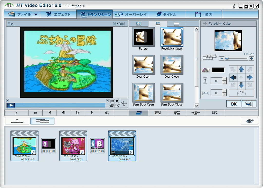Click the down-left diagonal direction arrow
Screen dimensions: 263x188
click(x=233, y=85)
